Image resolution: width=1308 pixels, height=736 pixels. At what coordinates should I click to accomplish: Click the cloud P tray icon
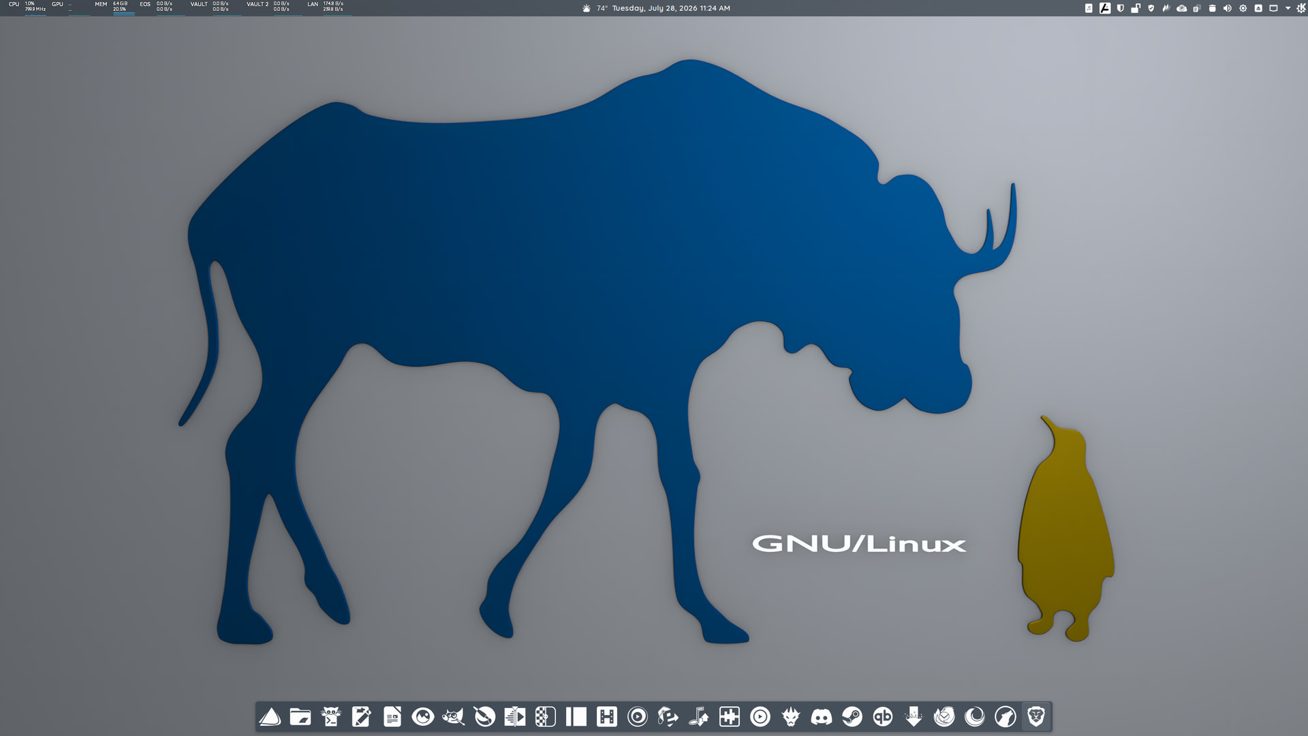(x=1182, y=8)
